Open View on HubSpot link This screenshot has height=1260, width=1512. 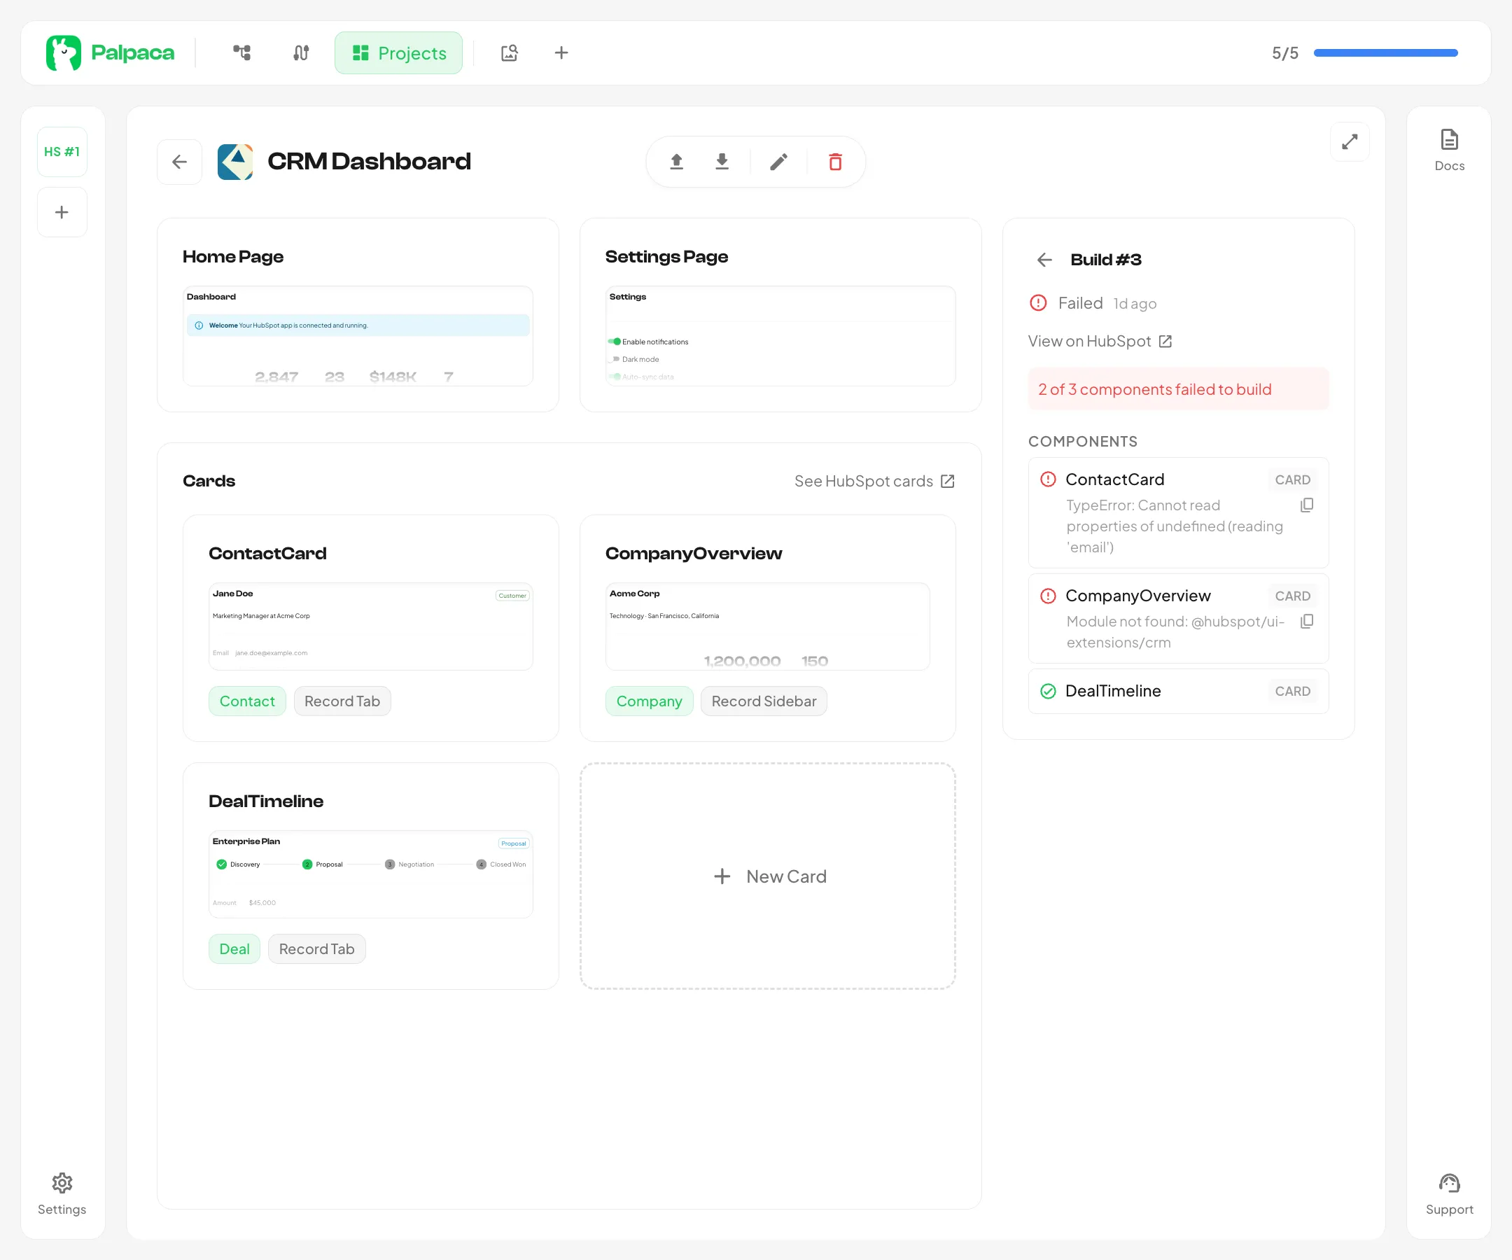[1100, 342]
